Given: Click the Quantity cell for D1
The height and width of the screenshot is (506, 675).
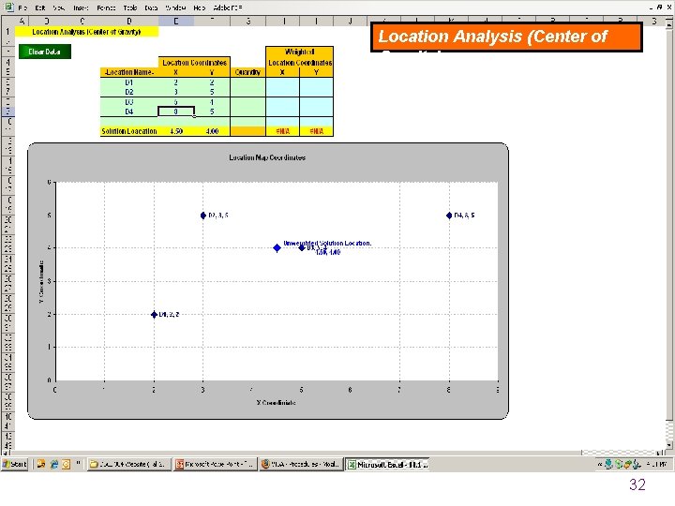Looking at the screenshot, I should pos(247,82).
